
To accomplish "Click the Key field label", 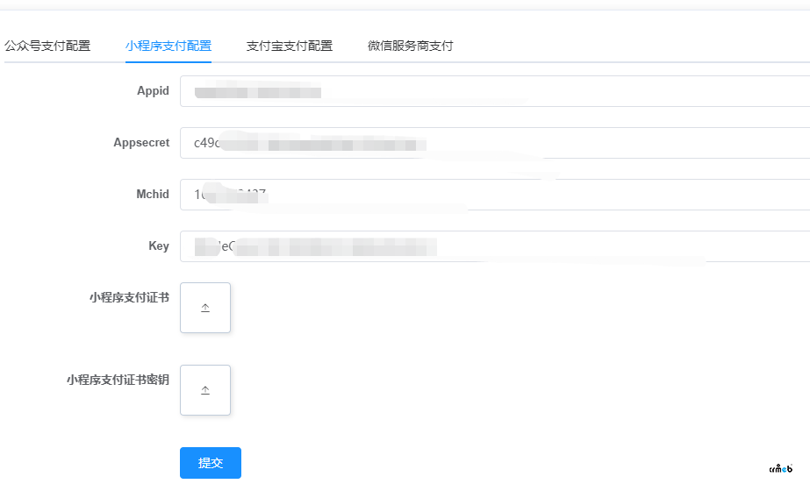I will 159,245.
